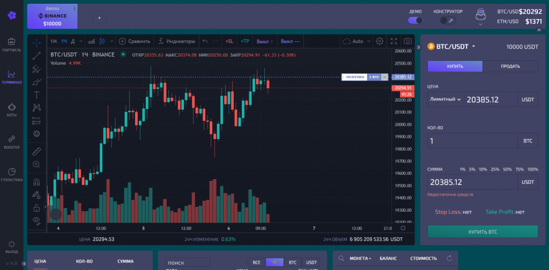Open the ПОРТФЕЛЬ sidebar section
Screen dimensions: 549x270
click(x=12, y=45)
